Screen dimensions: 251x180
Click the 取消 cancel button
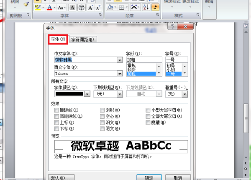(x=178, y=177)
